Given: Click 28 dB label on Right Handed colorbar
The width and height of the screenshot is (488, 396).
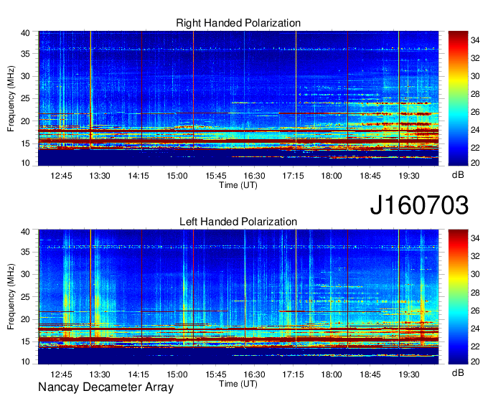Looking at the screenshot, I should (x=475, y=94).
